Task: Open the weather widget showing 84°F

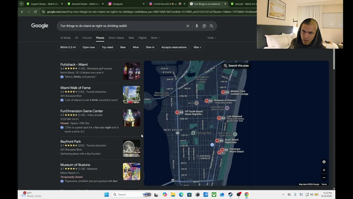Action: pyautogui.click(x=31, y=195)
